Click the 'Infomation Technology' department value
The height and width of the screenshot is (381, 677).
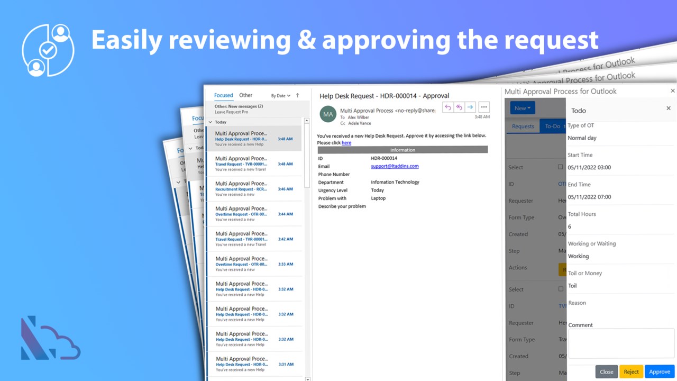[x=395, y=182]
